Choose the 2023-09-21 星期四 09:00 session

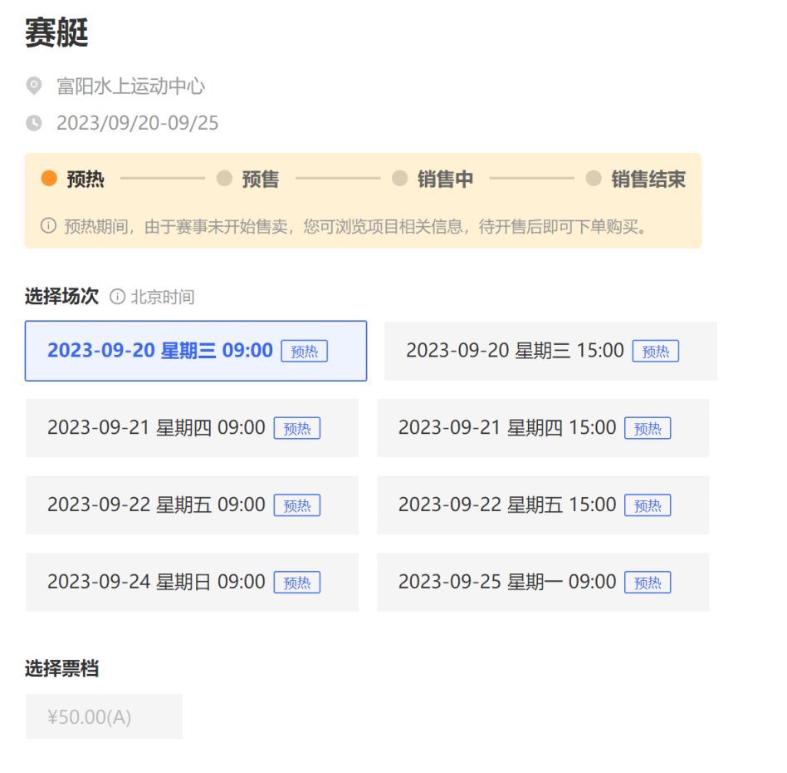point(192,428)
